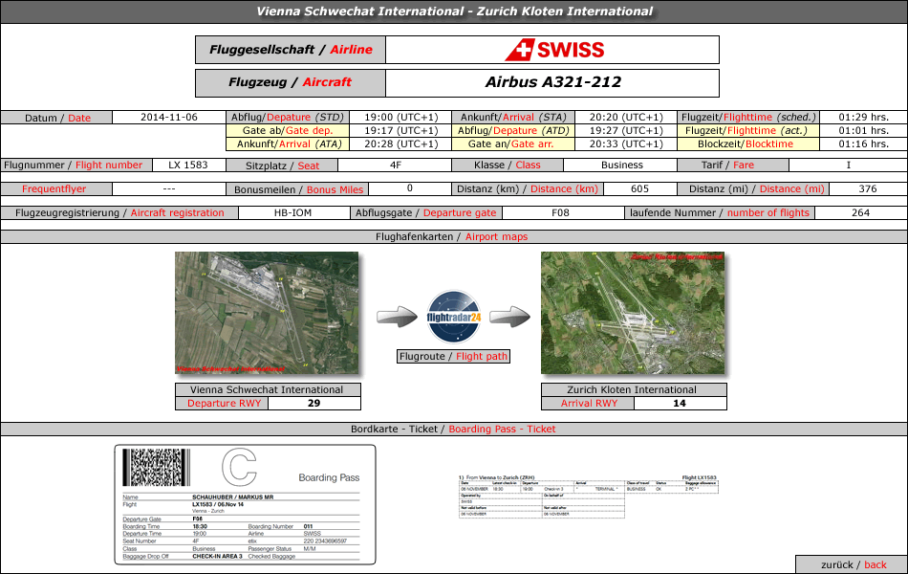Click block time 01:16 hrs.
The width and height of the screenshot is (908, 574).
pos(863,143)
